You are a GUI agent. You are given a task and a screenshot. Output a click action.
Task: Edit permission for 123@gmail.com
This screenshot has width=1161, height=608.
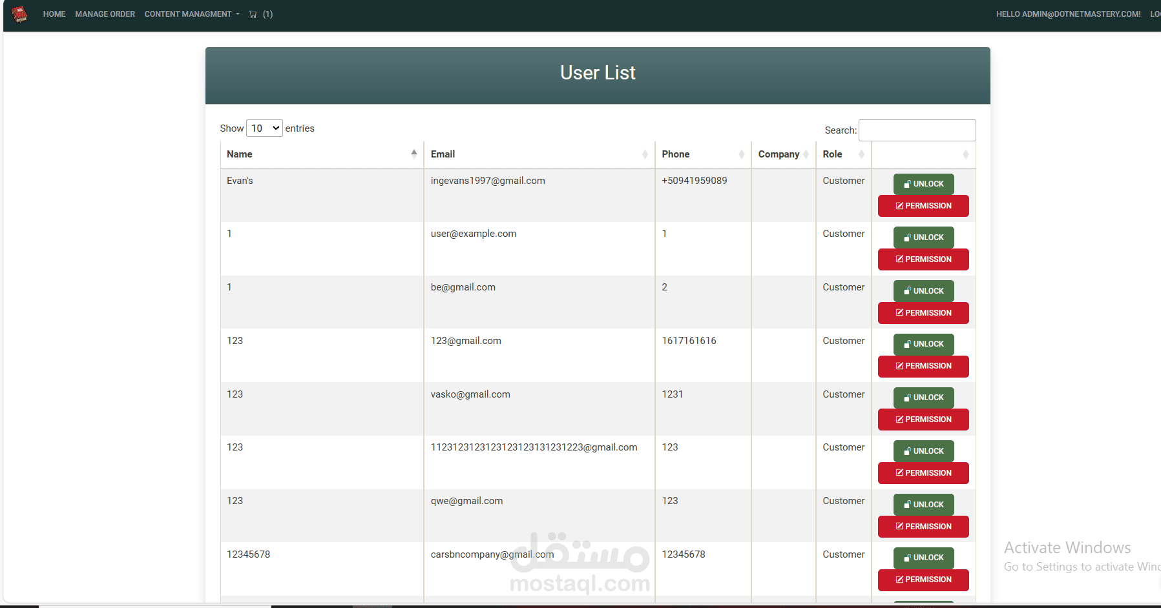tap(924, 366)
